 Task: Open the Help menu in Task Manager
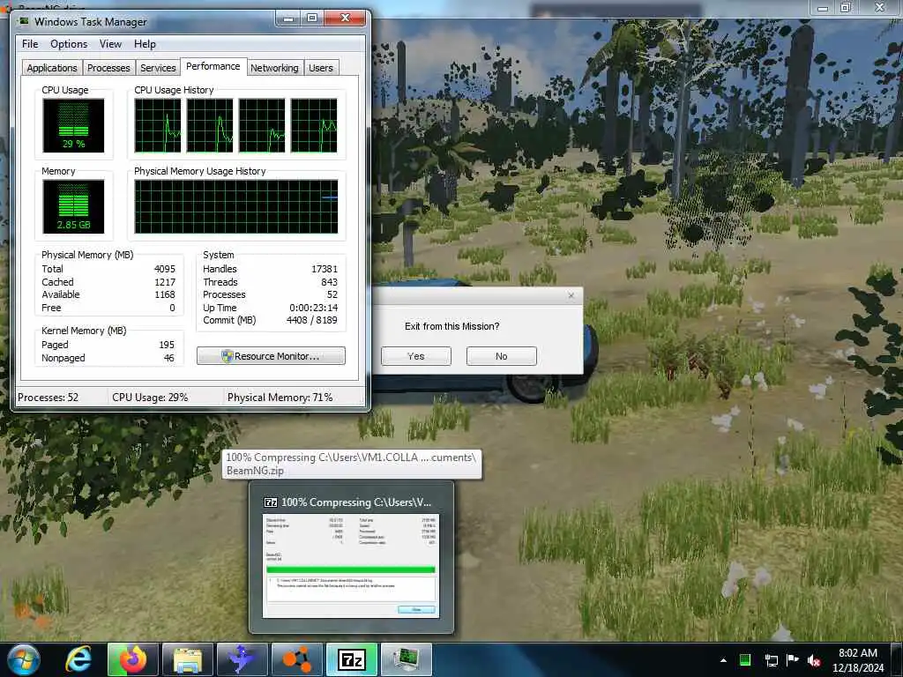click(145, 44)
